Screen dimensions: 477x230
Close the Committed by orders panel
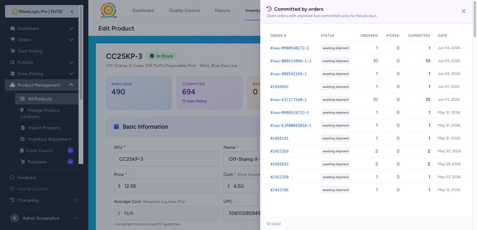click(463, 11)
